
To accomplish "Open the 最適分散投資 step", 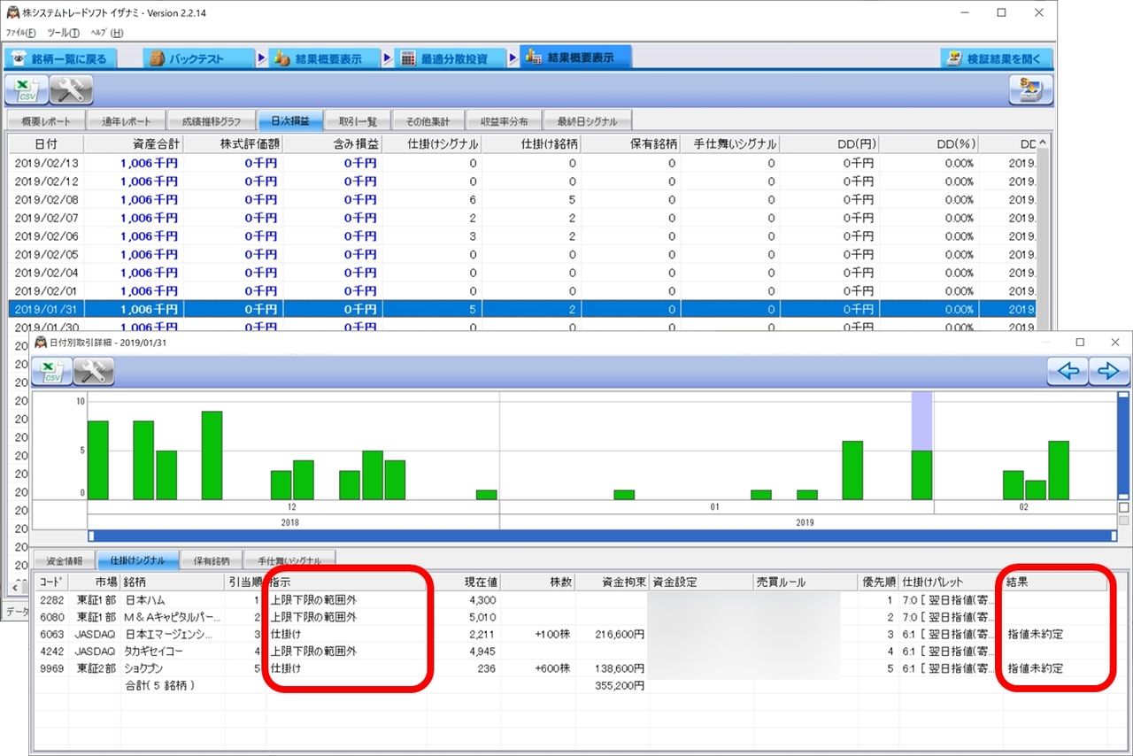I will [x=451, y=58].
